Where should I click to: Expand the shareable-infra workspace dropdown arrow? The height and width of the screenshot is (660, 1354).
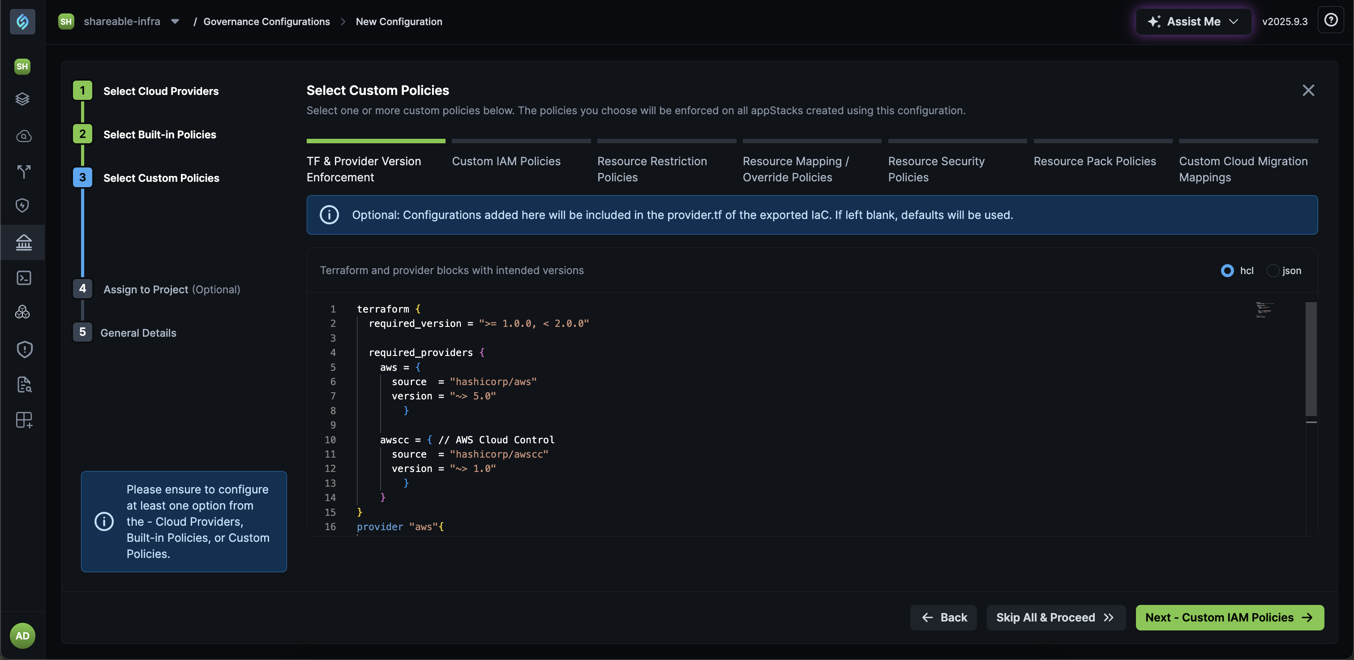pos(175,21)
